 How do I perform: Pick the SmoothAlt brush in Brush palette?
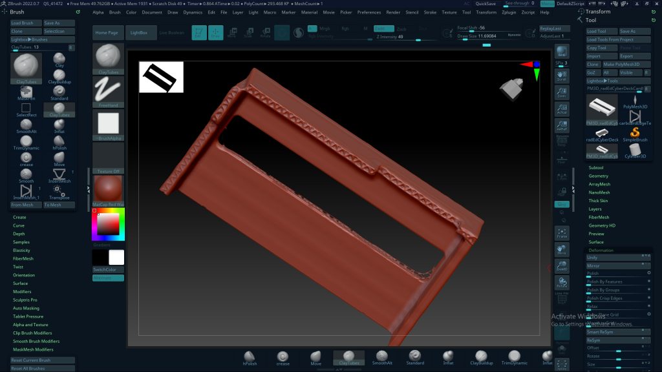tap(26, 126)
